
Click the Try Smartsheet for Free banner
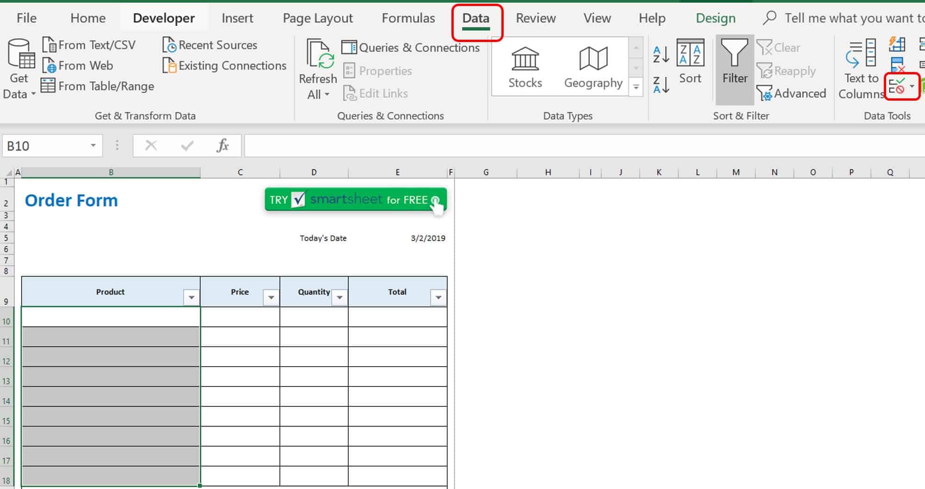(354, 199)
